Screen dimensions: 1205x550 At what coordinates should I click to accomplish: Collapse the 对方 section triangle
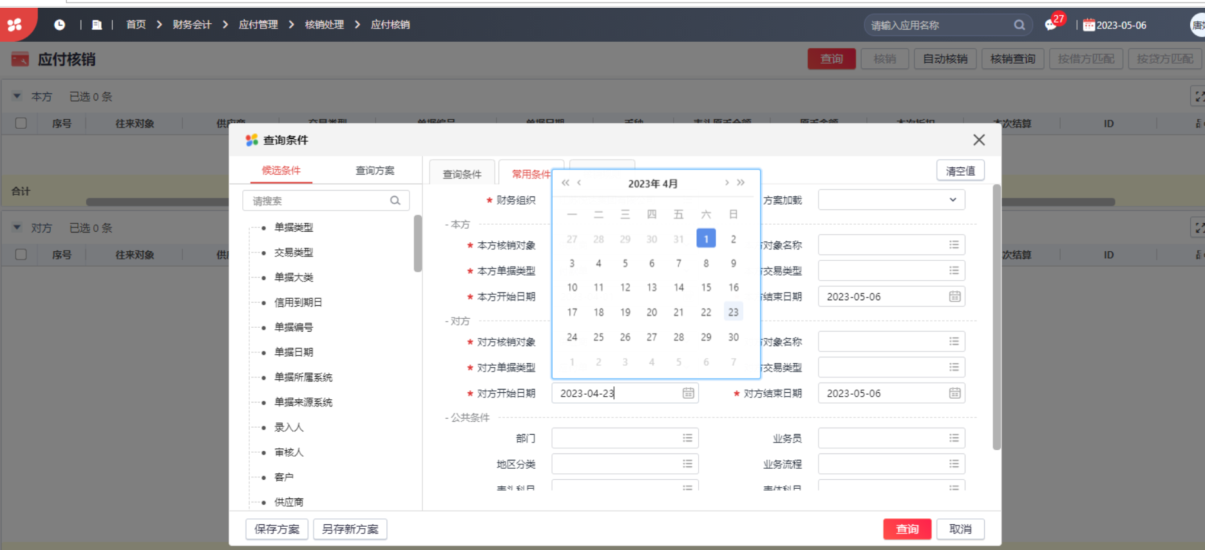pyautogui.click(x=17, y=227)
